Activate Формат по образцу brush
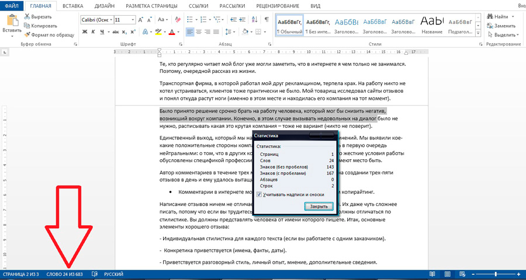Viewport: 526px width, 280px height. pos(49,35)
